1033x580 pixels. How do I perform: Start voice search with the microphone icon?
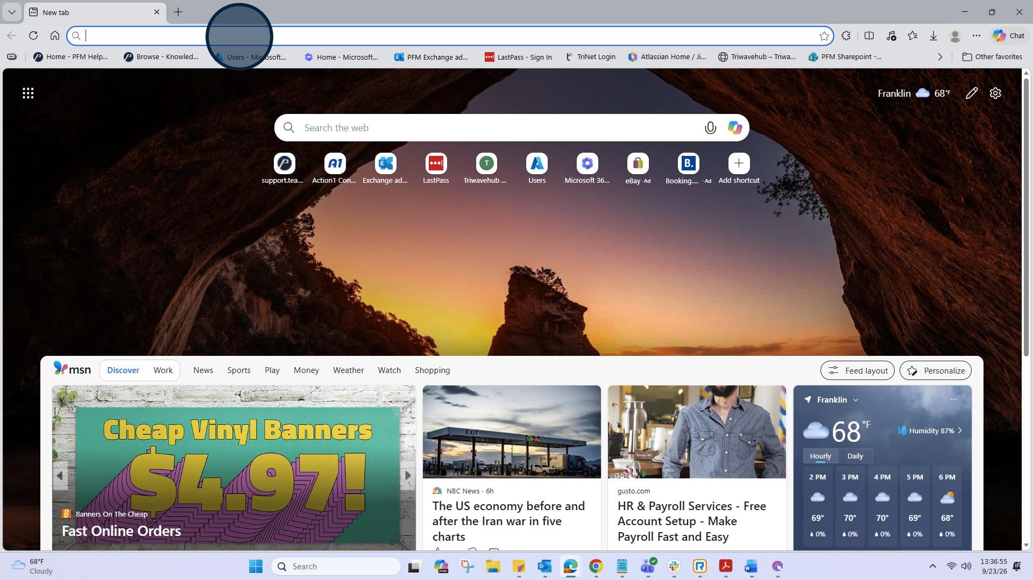coord(710,127)
